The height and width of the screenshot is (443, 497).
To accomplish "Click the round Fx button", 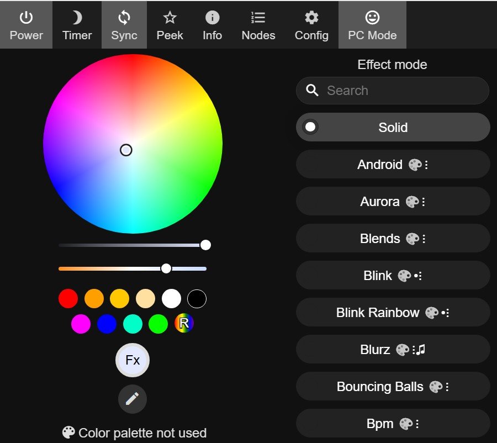I will click(x=133, y=360).
